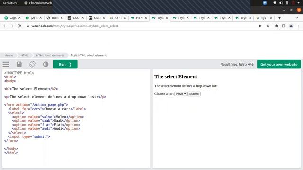The image size is (303, 170).
Task: Open a new tab with the plus button
Action: click(279, 18)
